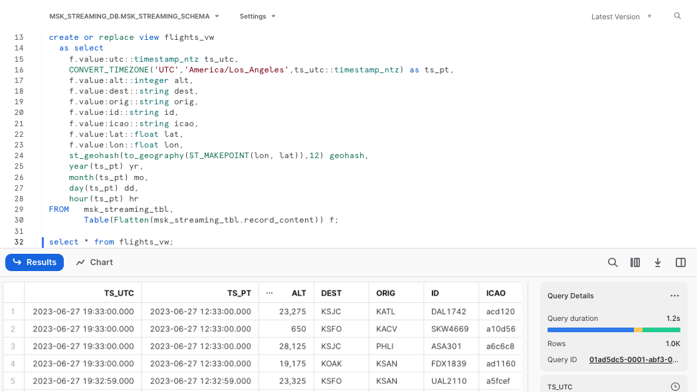Screen dimensions: 697x392
Task: Select the Results tab
Action: point(35,262)
